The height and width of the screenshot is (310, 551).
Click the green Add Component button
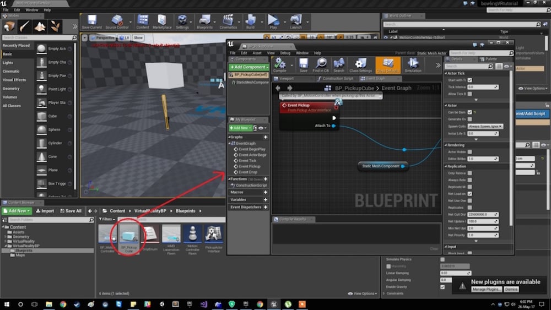click(x=249, y=67)
